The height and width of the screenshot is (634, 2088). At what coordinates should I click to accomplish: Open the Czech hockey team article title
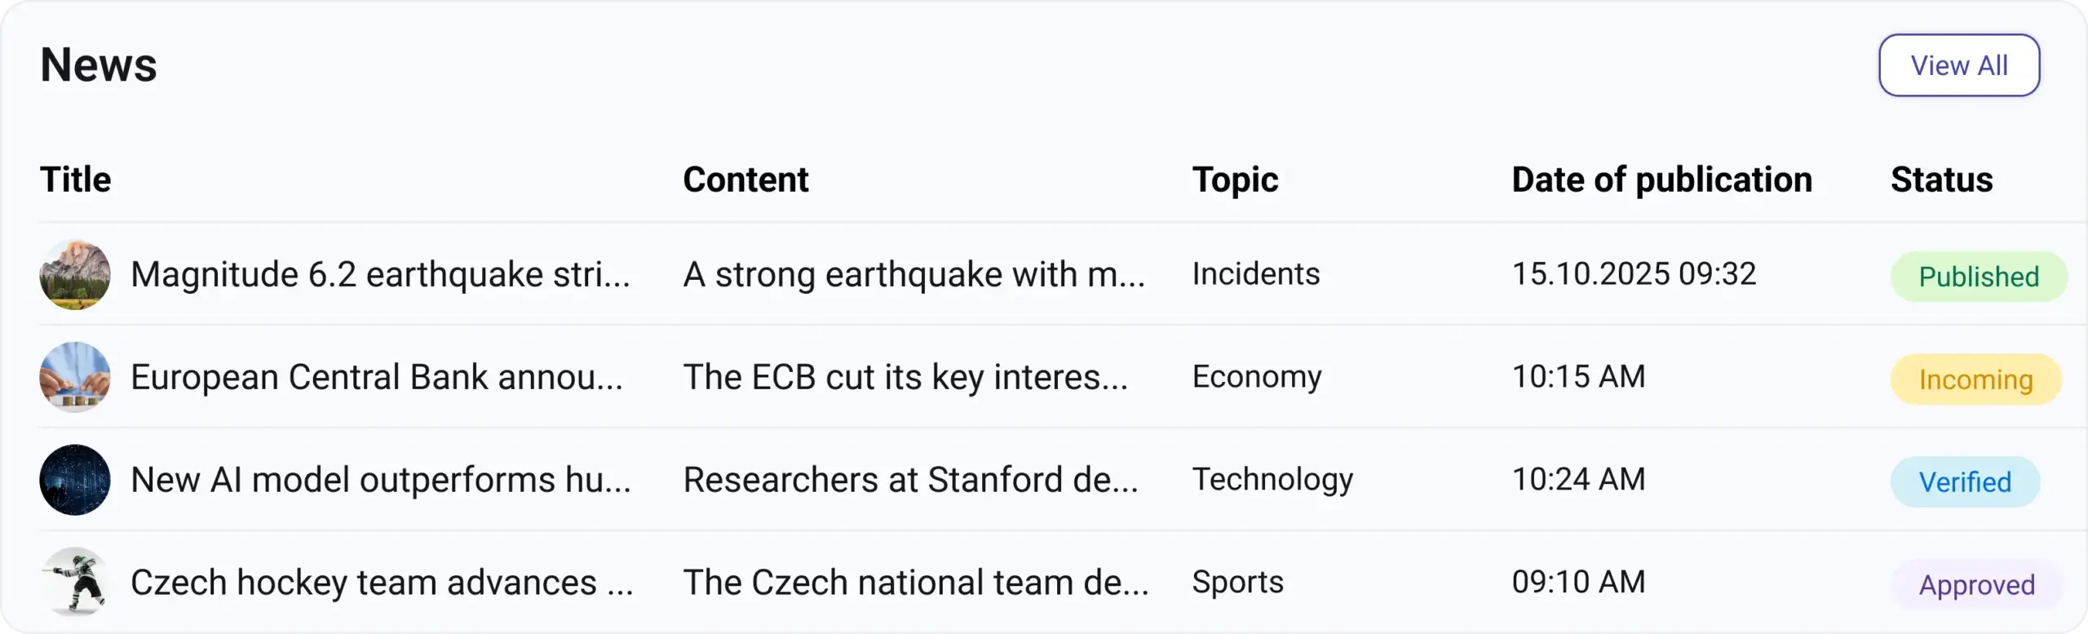382,583
